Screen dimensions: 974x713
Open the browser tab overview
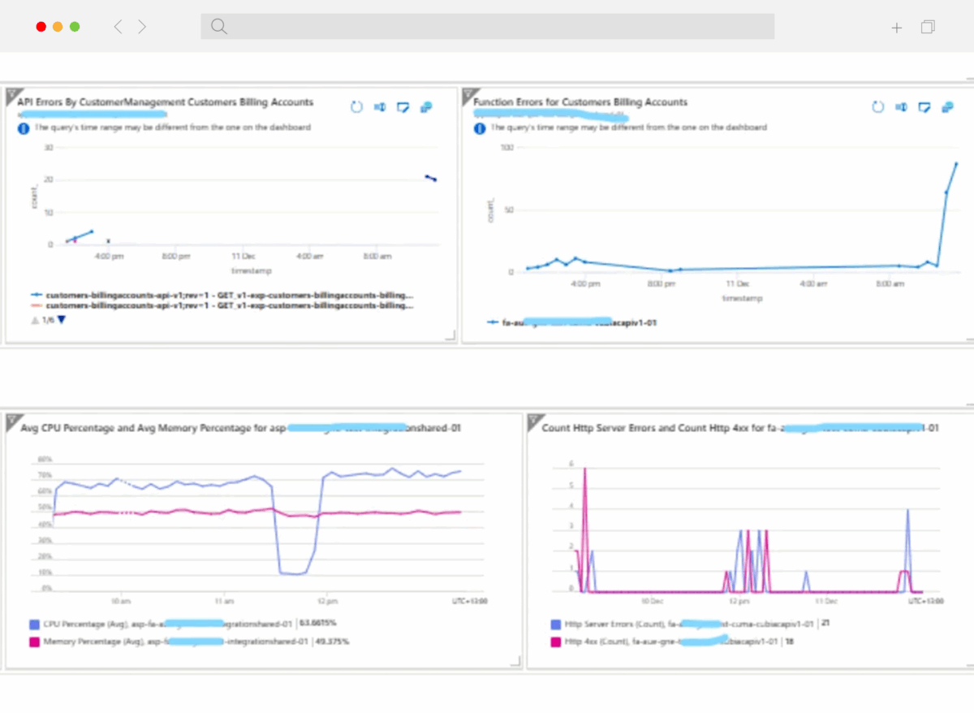point(928,27)
